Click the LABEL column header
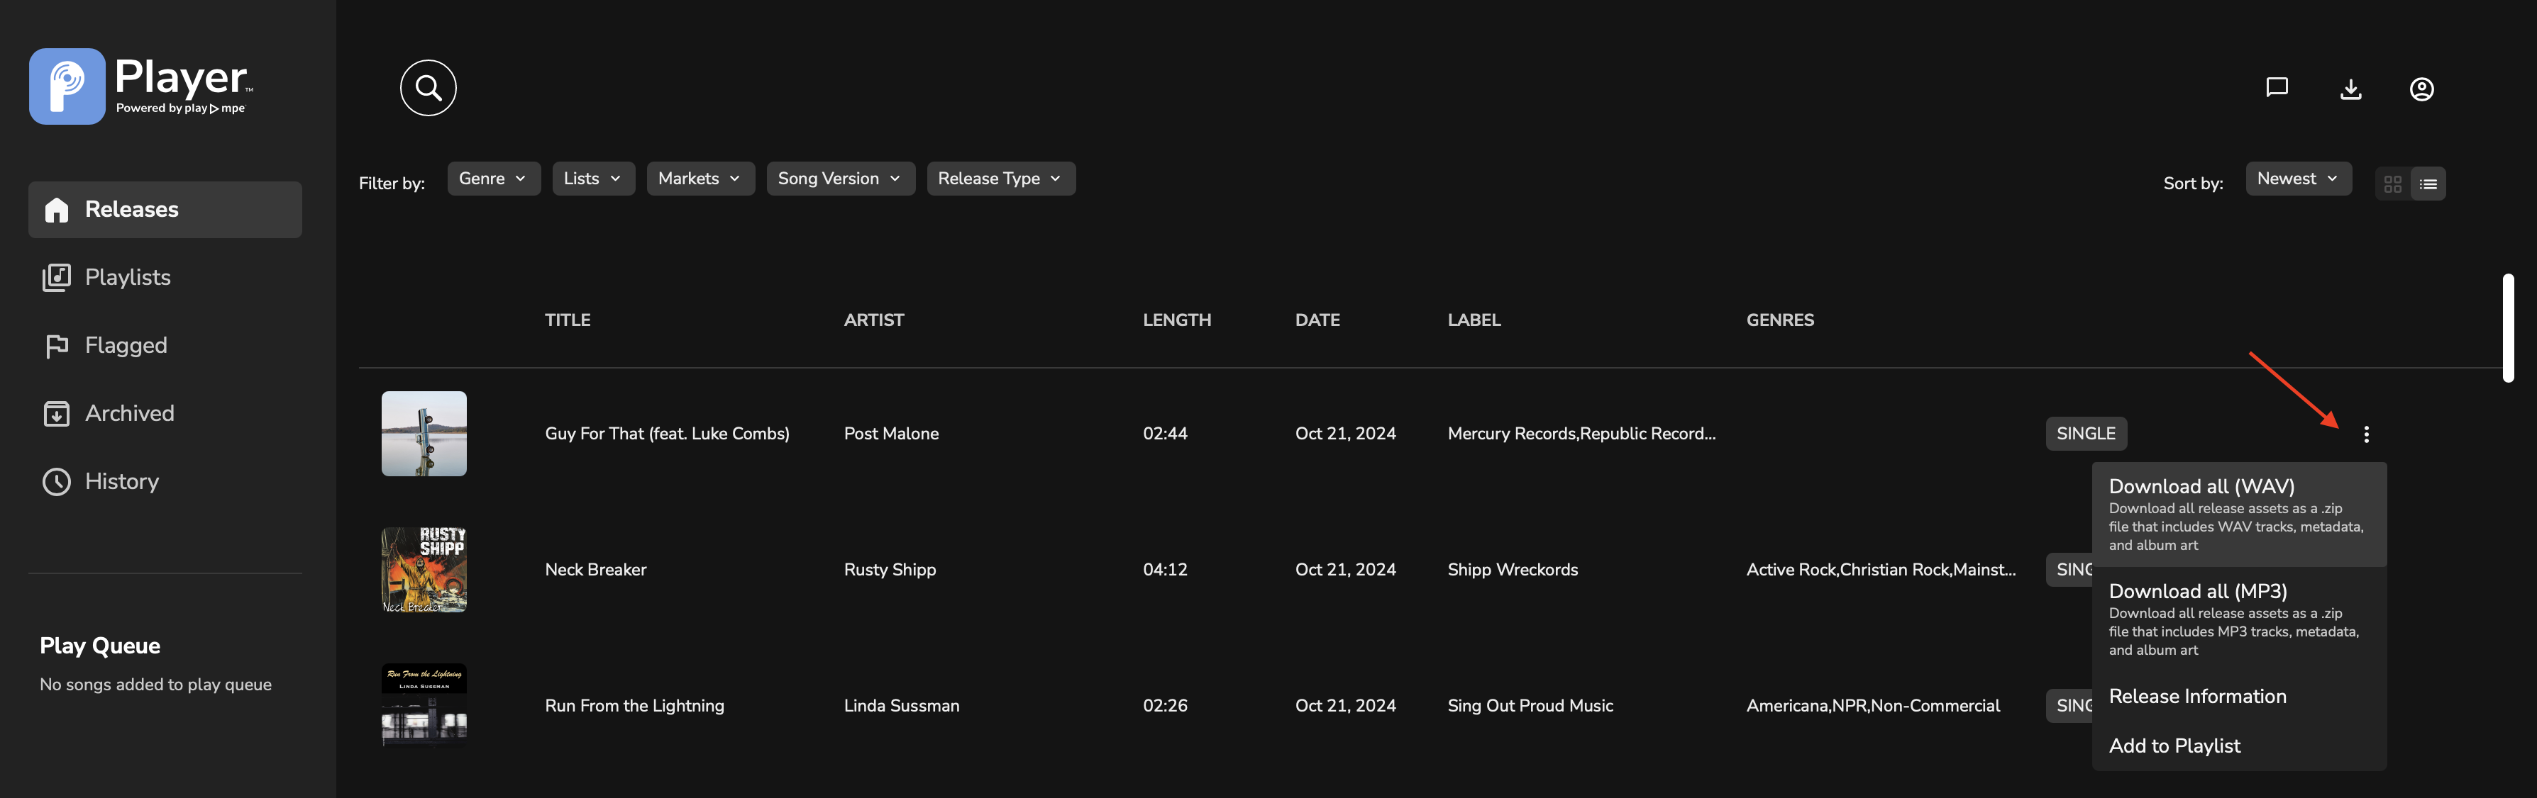Screen dimensions: 2537x798 [1474, 320]
